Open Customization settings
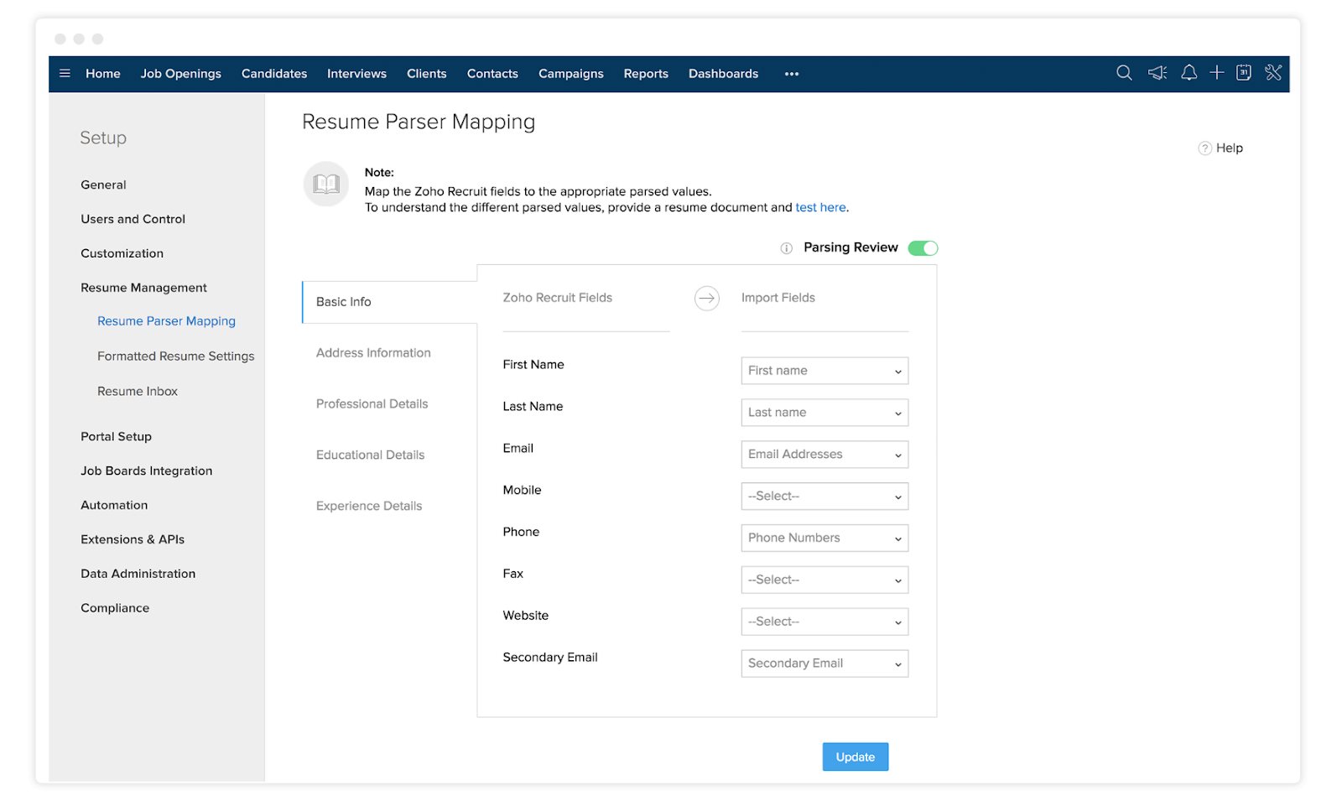Viewport: 1342px width, 796px height. (x=122, y=254)
